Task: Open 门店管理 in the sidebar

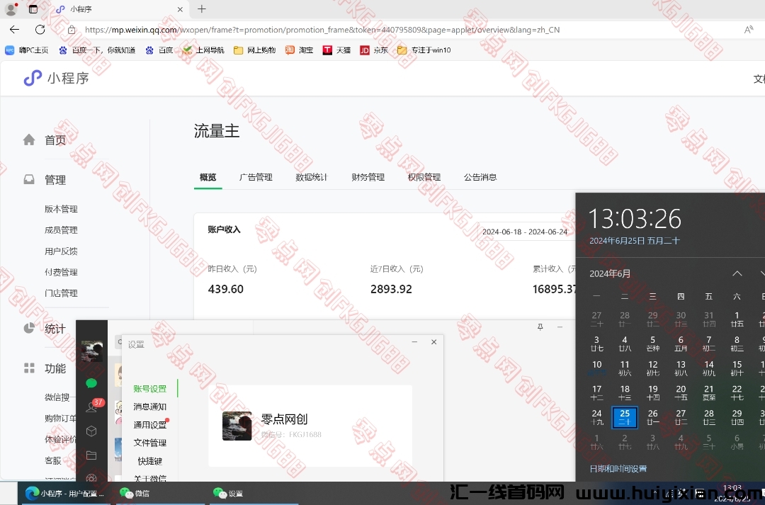Action: (x=61, y=293)
